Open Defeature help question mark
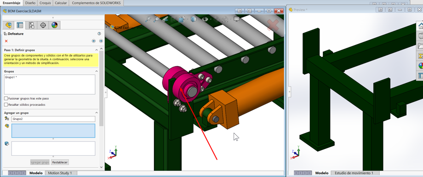423x177 pixels. tap(99, 34)
